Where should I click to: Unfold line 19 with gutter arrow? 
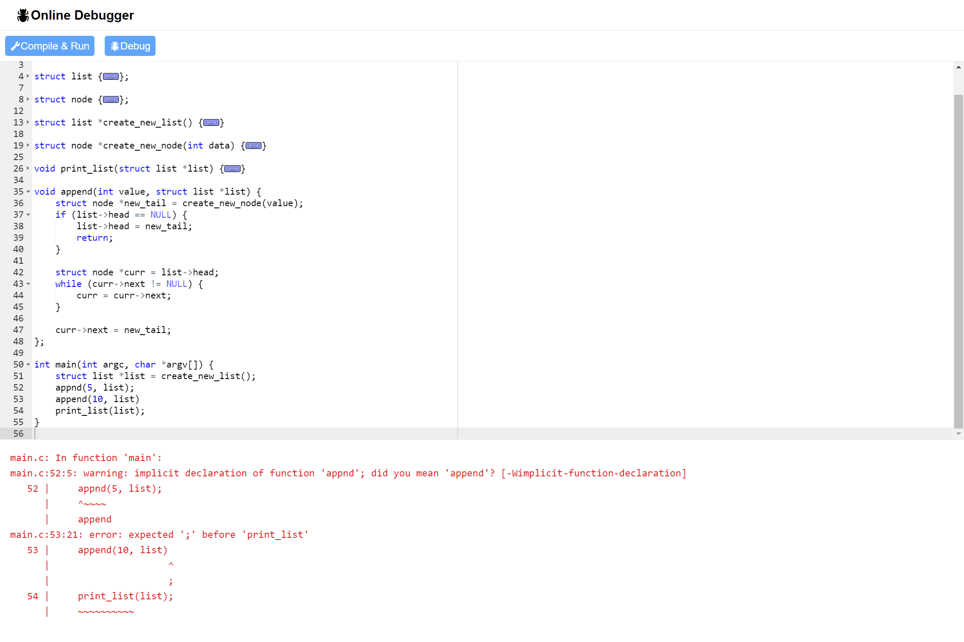[28, 146]
